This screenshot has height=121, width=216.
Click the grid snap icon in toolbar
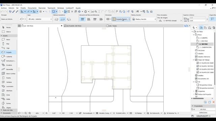tap(40, 12)
